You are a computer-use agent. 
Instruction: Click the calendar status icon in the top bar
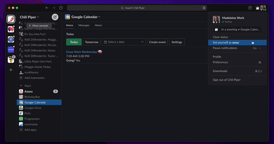(x=258, y=8)
